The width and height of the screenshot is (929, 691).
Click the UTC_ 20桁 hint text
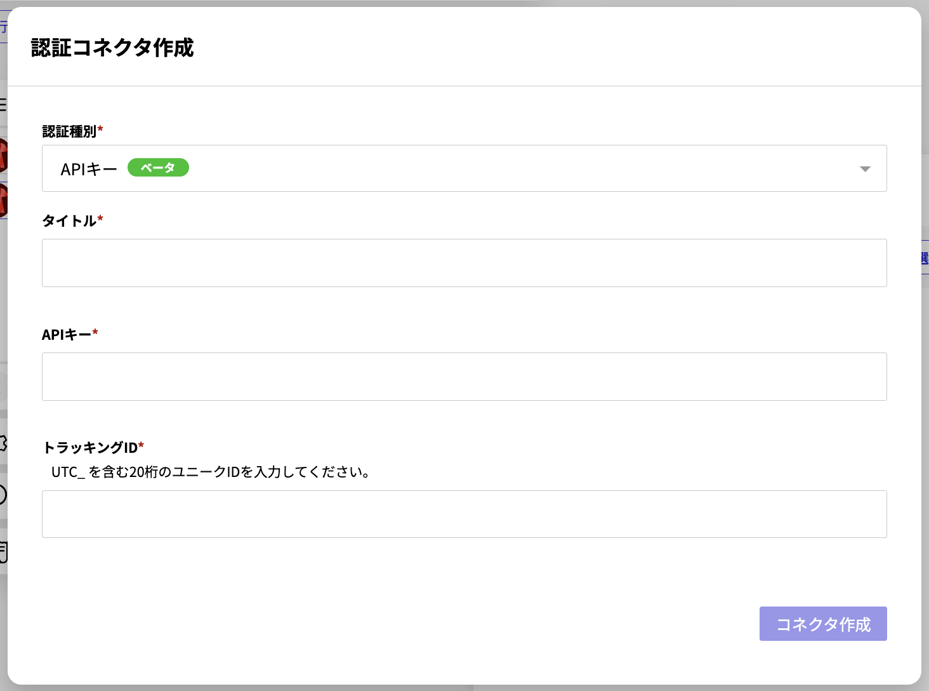[x=211, y=472]
